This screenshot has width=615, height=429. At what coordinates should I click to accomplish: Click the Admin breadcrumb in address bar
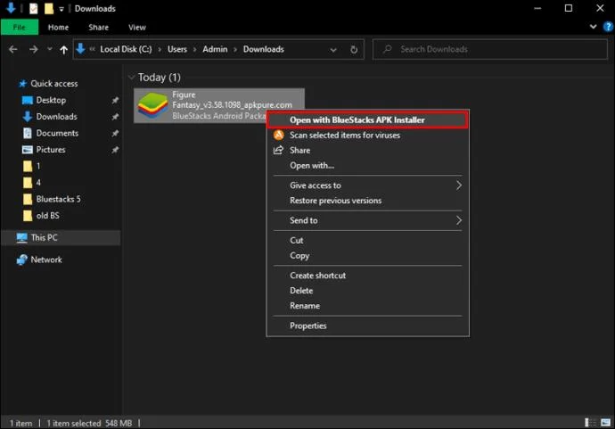(215, 50)
